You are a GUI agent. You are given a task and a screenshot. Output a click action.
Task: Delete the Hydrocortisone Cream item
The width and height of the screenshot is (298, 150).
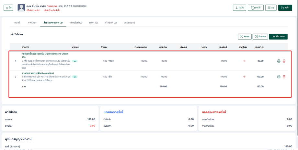pos(284,61)
